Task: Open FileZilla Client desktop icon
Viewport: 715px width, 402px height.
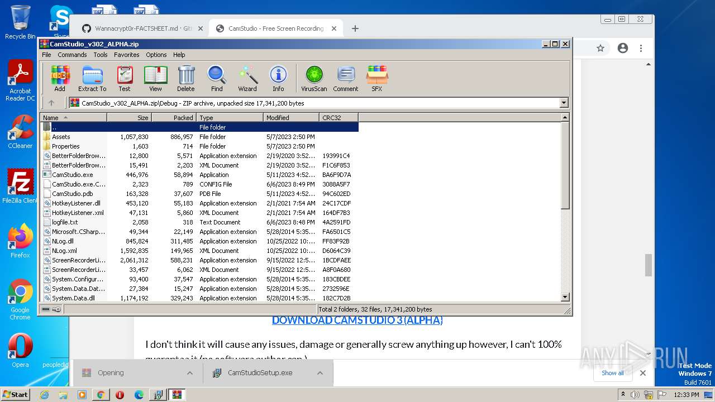Action: coord(20,186)
